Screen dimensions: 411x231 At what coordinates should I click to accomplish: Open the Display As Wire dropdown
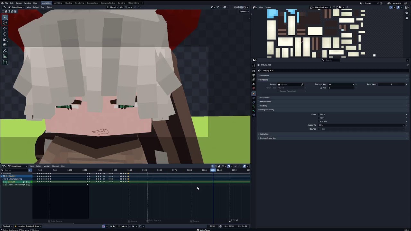(x=361, y=125)
